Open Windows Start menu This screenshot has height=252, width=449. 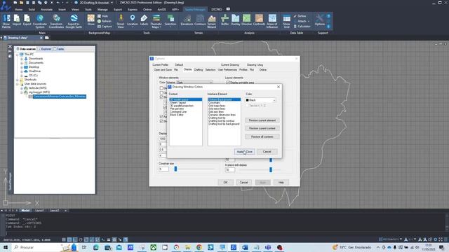(x=6, y=247)
